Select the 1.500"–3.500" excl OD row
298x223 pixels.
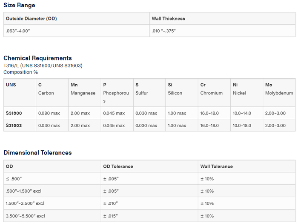click(25, 204)
